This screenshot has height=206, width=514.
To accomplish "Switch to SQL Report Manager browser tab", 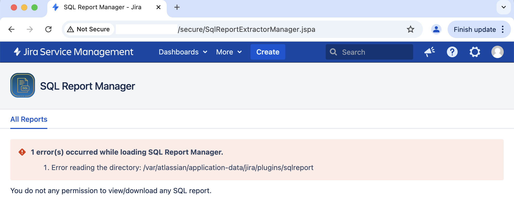I will tap(102, 7).
